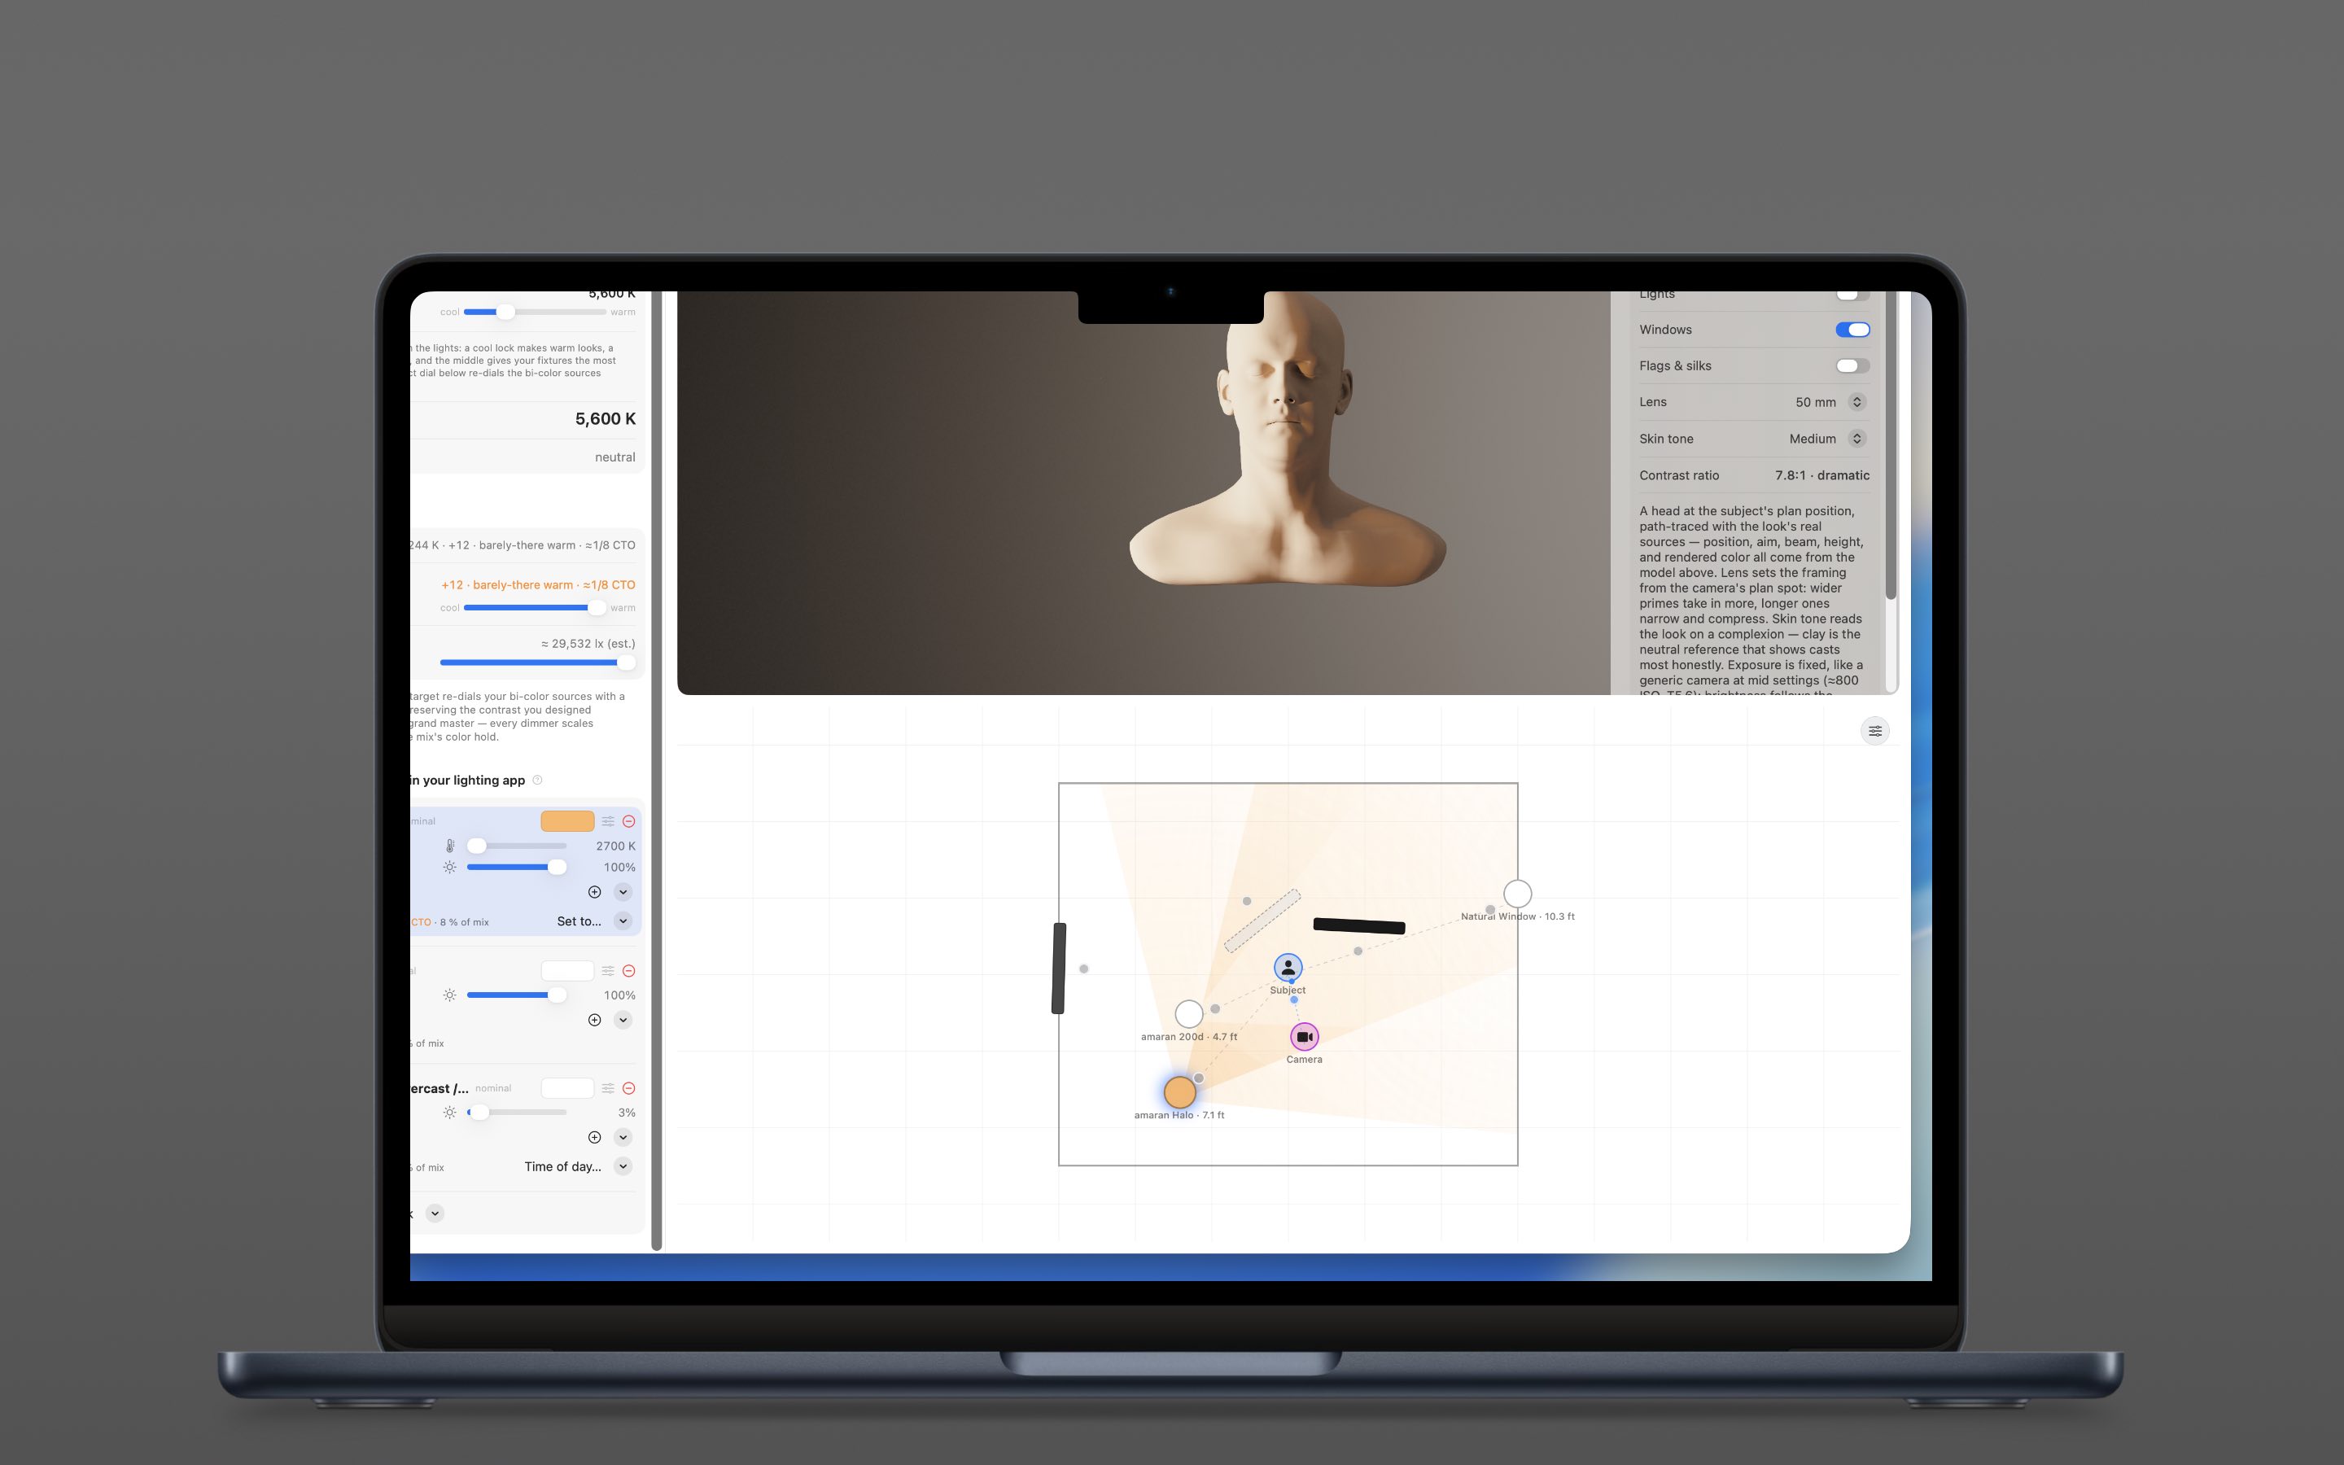
Task: Click the cool–warm slider under '+12 · barely-there warm'
Action: point(535,607)
